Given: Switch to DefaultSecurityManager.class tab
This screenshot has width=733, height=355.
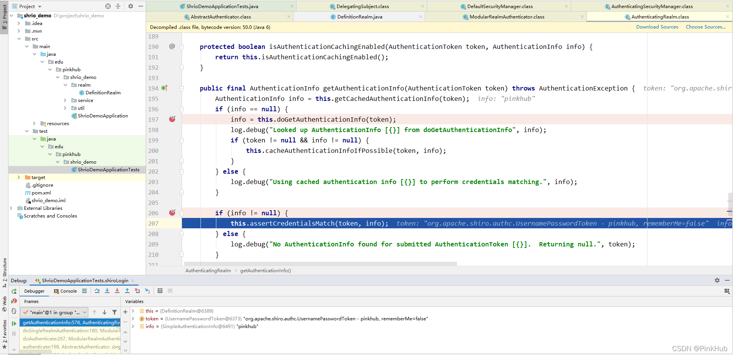Looking at the screenshot, I should (x=500, y=6).
